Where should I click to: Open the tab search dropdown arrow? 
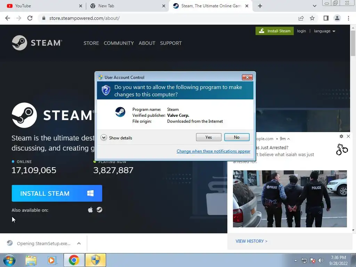[314, 6]
